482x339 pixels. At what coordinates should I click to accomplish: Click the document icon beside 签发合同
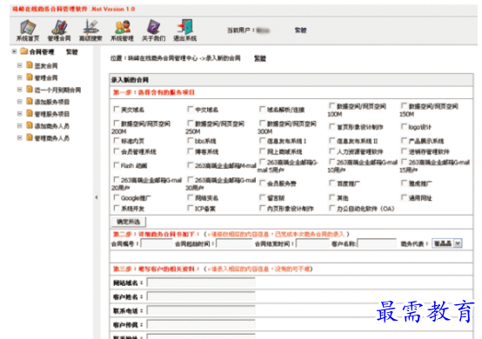(x=30, y=65)
